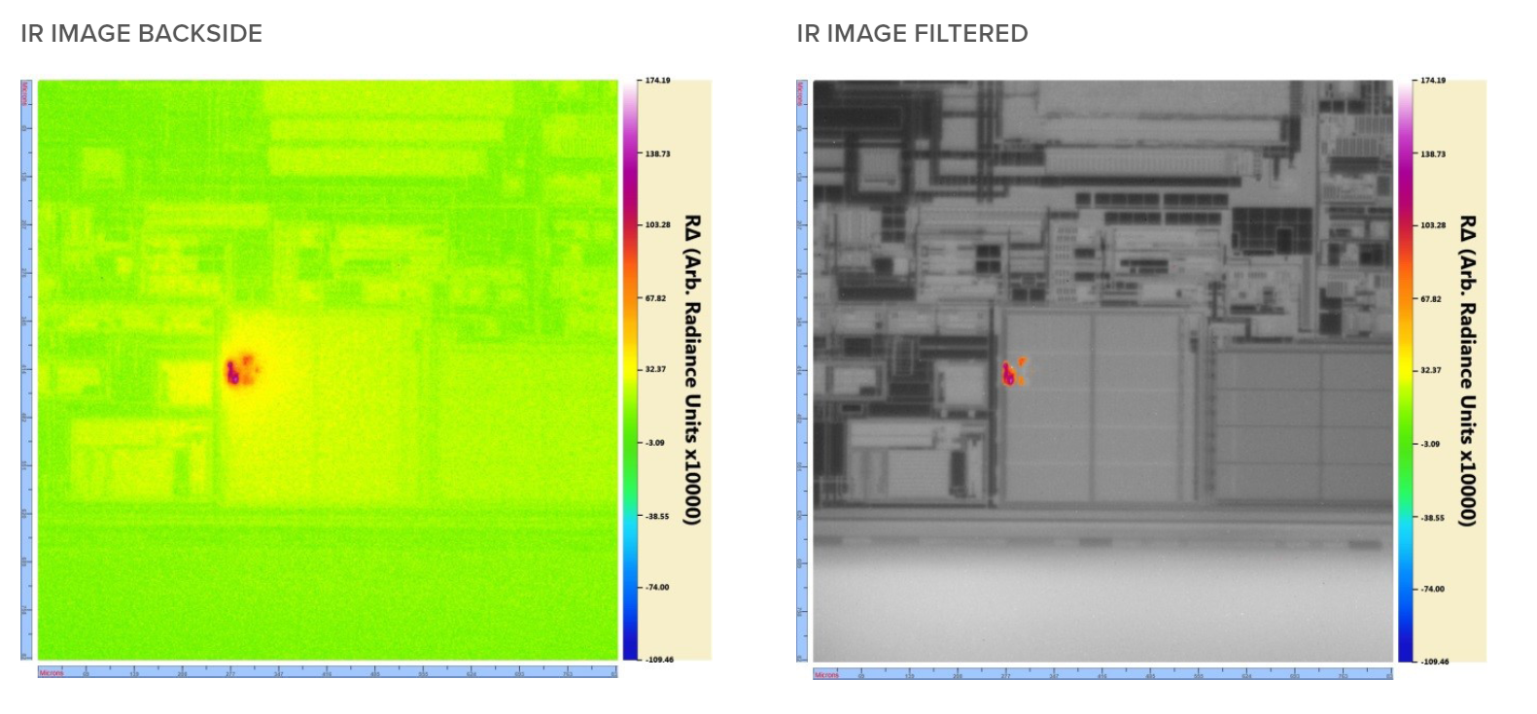Click the -38.55 value on backside scale

(658, 516)
